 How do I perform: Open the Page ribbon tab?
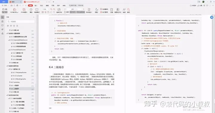coord(53,5)
